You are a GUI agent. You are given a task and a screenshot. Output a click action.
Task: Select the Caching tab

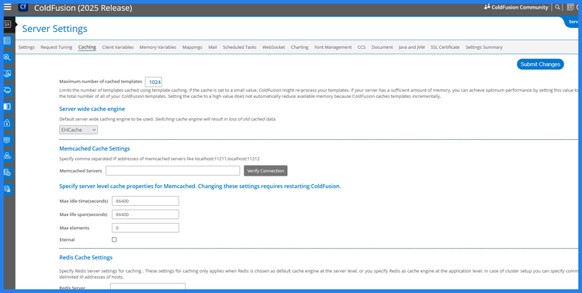click(x=87, y=47)
